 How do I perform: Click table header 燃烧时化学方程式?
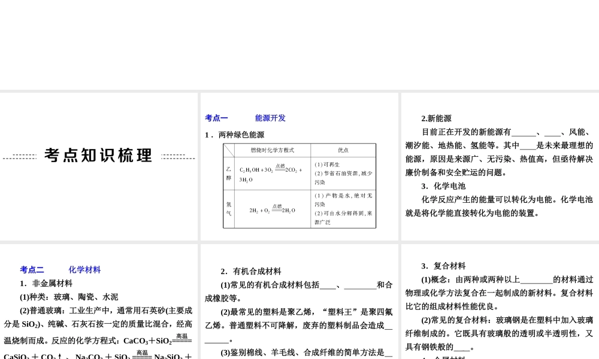pyautogui.click(x=273, y=150)
